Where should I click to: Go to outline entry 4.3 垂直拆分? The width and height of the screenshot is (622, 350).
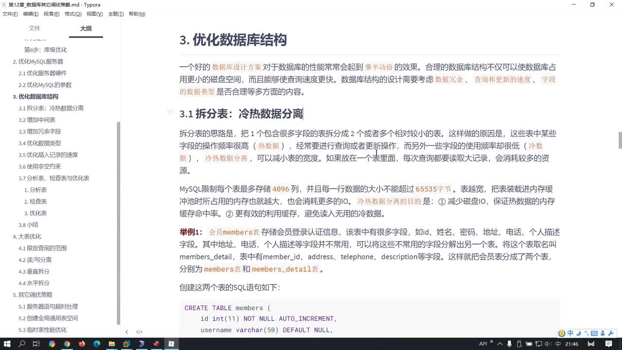point(34,271)
